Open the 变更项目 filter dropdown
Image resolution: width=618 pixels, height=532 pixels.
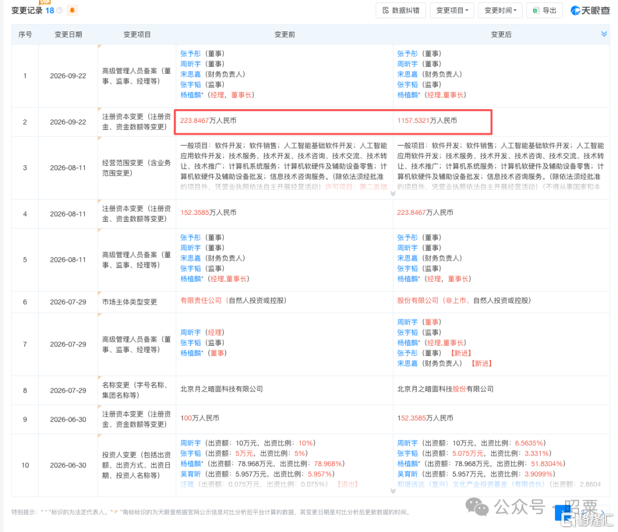tap(452, 11)
